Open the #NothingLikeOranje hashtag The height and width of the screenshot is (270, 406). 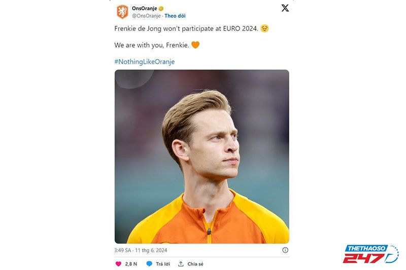[x=145, y=62]
